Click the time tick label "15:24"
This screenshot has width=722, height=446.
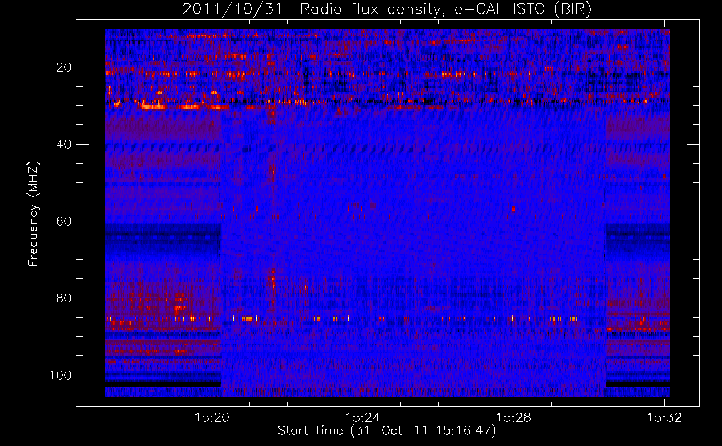[363, 417]
